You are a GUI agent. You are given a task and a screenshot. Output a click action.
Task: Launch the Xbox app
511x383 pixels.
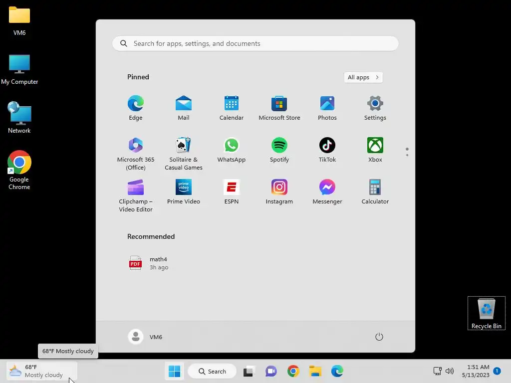(375, 150)
